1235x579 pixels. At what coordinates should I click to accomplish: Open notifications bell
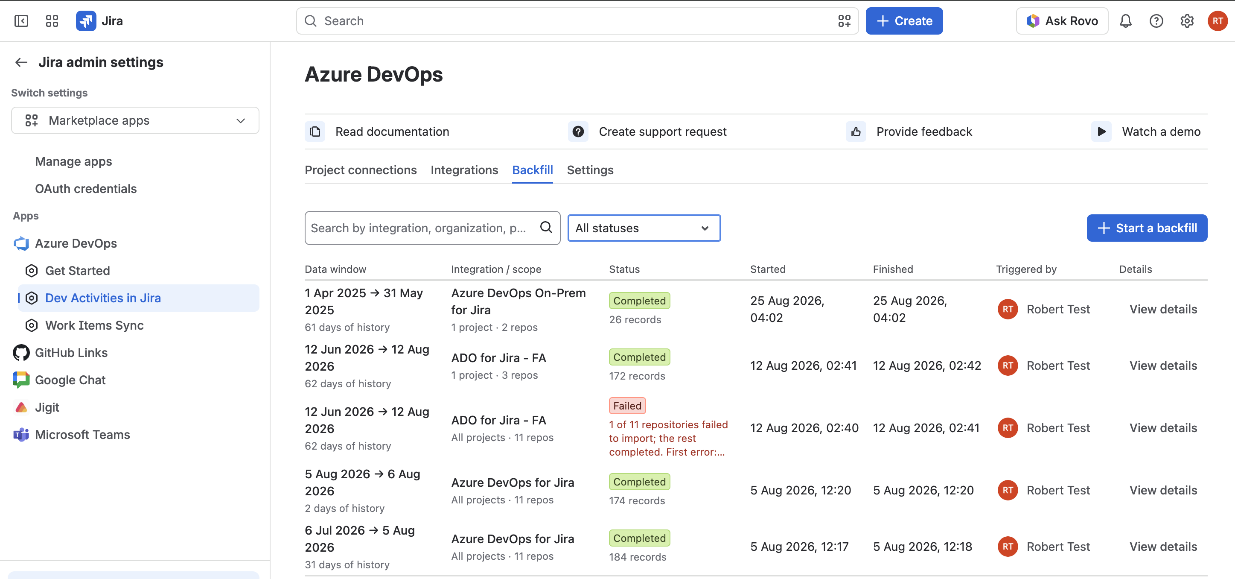(1125, 21)
